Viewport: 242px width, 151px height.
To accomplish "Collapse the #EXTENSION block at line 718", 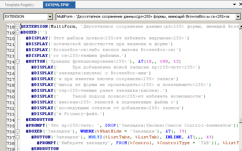I will 17,27.
